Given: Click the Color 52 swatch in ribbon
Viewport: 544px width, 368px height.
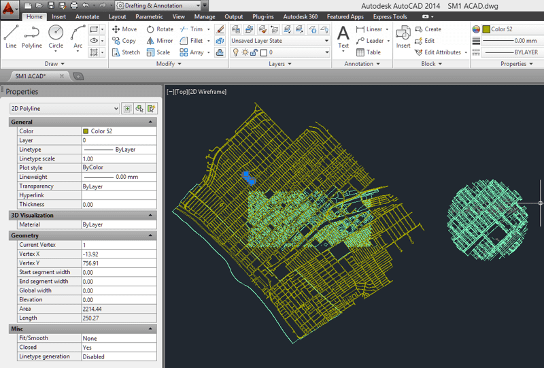Looking at the screenshot, I should 486,29.
